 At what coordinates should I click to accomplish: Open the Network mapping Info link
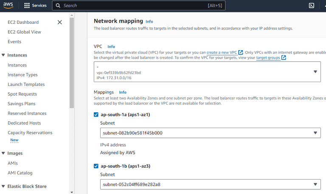(x=149, y=21)
